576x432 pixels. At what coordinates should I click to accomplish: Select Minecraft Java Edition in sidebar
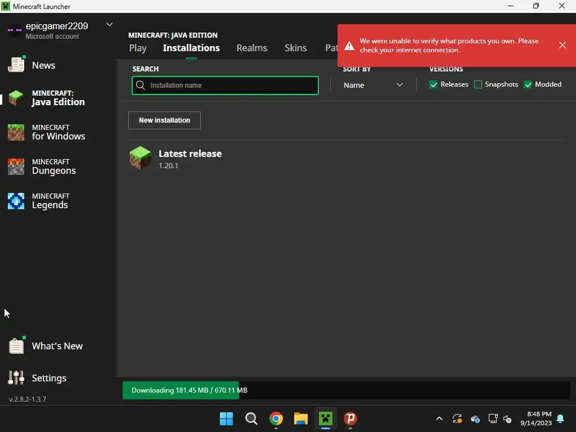pyautogui.click(x=47, y=98)
